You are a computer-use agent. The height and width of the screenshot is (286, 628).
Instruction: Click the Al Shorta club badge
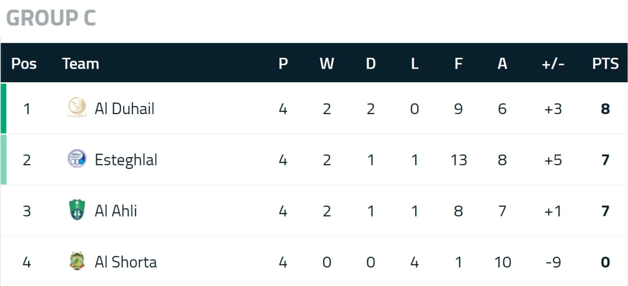[77, 262]
